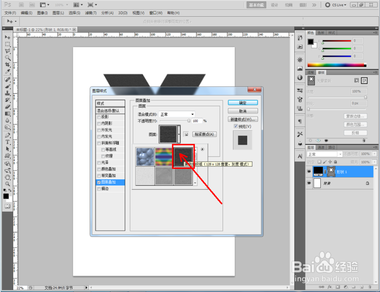Enable the 外发光 outer glow checkbox
The image size is (380, 292).
click(99, 130)
